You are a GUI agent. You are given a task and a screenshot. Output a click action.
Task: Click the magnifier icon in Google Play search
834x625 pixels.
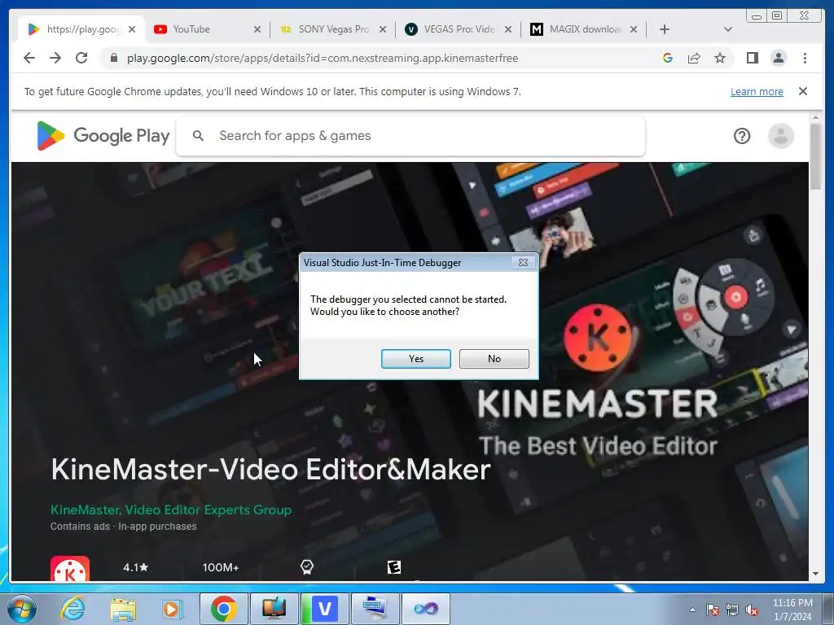click(x=198, y=136)
